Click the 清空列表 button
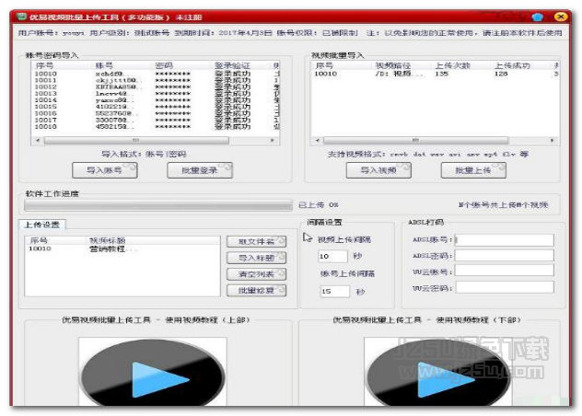The image size is (582, 416). pyautogui.click(x=257, y=274)
